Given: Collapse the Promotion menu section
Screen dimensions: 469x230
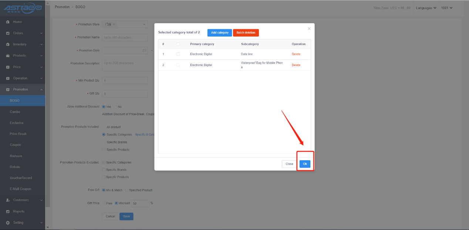Looking at the screenshot, I should (41, 89).
